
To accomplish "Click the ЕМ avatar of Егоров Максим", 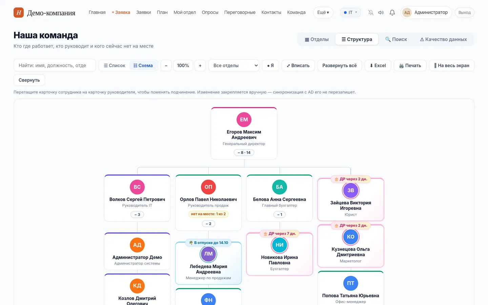I will coord(244,120).
